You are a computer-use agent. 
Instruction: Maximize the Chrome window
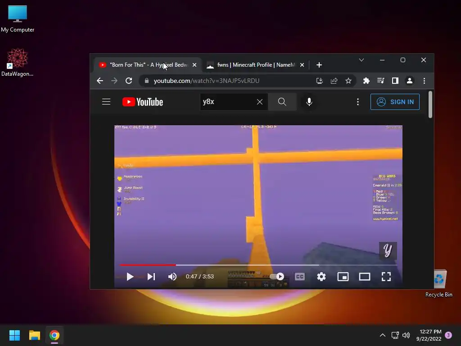click(x=403, y=60)
